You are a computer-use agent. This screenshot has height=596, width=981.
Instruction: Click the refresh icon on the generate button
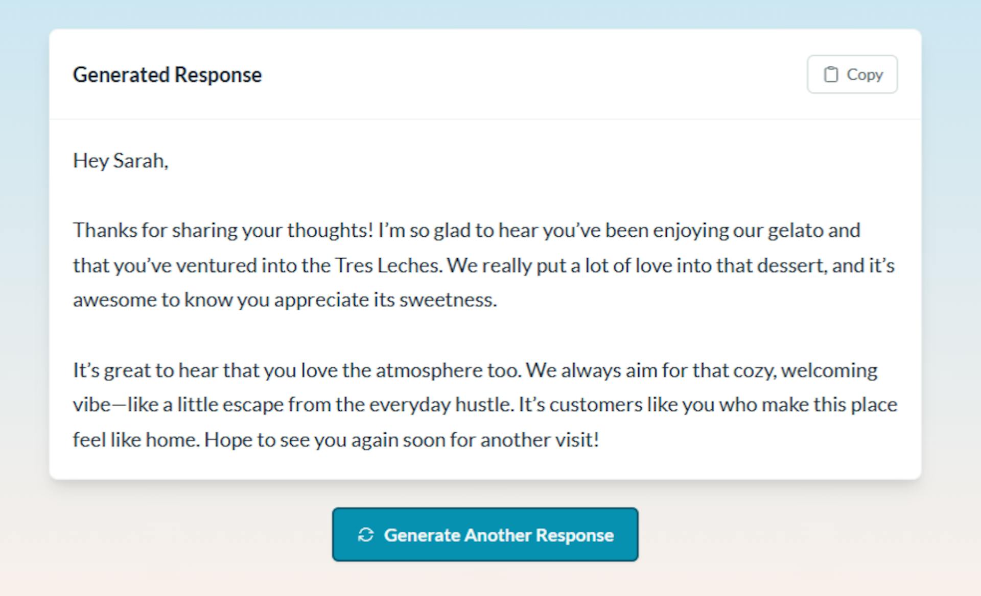pos(366,535)
